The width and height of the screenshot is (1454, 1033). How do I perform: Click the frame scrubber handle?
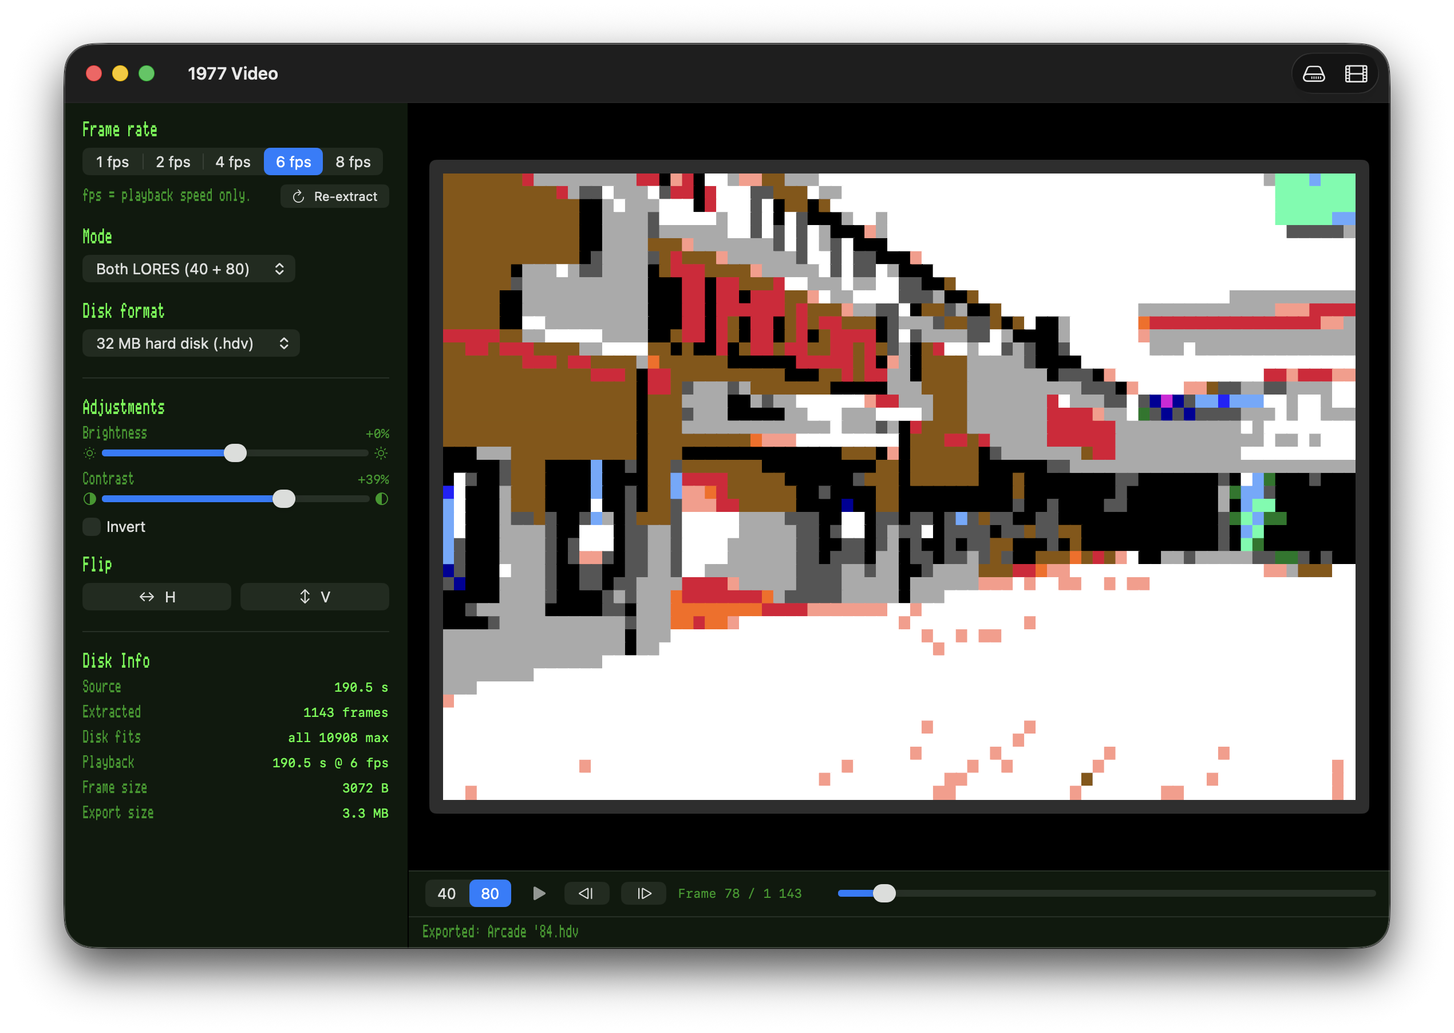(x=884, y=894)
